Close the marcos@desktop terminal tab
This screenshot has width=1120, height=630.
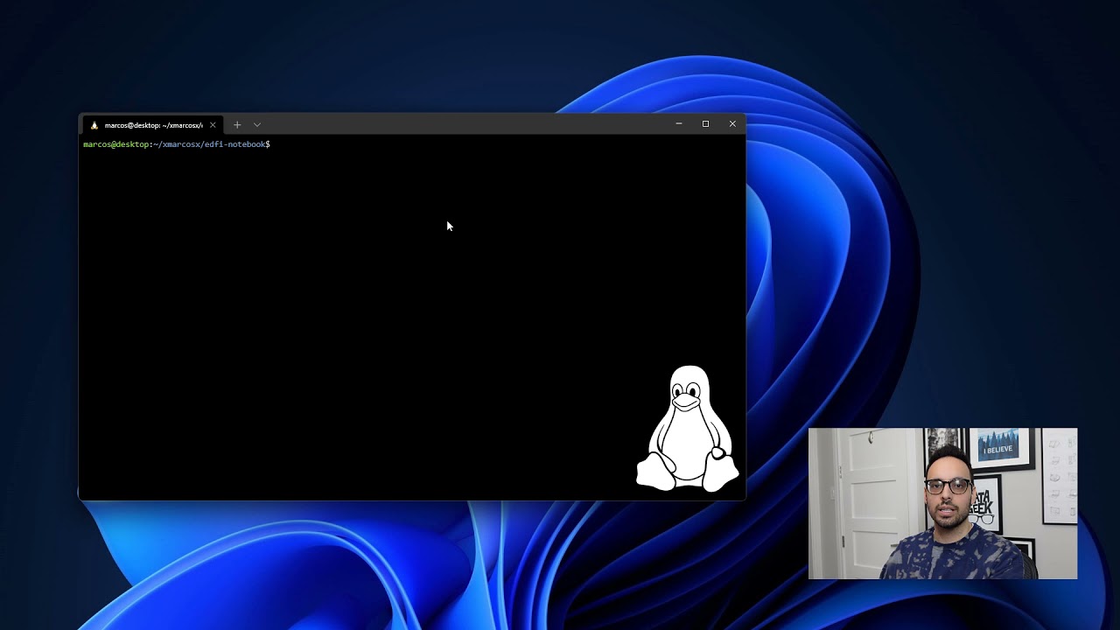(x=213, y=125)
